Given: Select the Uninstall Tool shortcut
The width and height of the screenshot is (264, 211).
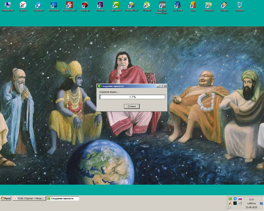Looking at the screenshot, I should tap(131, 6).
